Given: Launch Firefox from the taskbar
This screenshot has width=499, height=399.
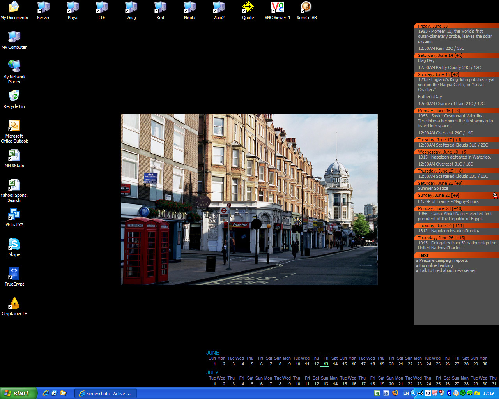Looking at the screenshot, I should tap(395, 393).
